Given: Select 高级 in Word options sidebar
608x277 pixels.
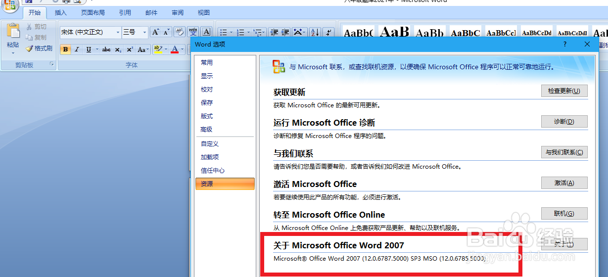Looking at the screenshot, I should tap(225, 130).
